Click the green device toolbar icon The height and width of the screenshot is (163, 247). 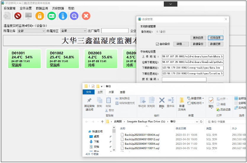(51, 16)
